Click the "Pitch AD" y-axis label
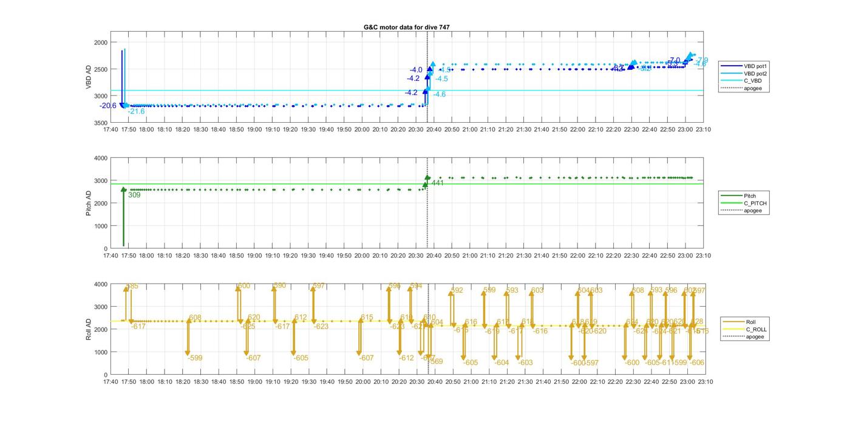Image resolution: width=850 pixels, height=421 pixels. (89, 204)
